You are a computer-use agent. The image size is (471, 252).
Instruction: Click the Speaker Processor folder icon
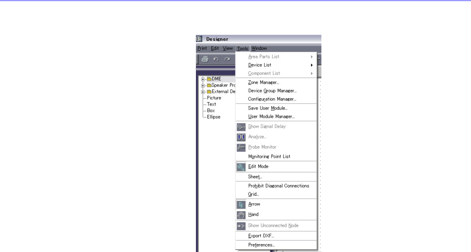(209, 85)
